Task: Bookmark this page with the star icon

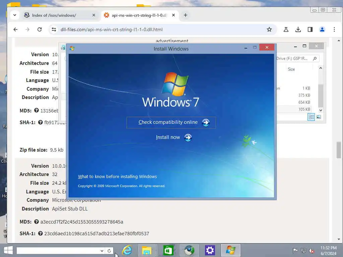Action: tap(269, 29)
